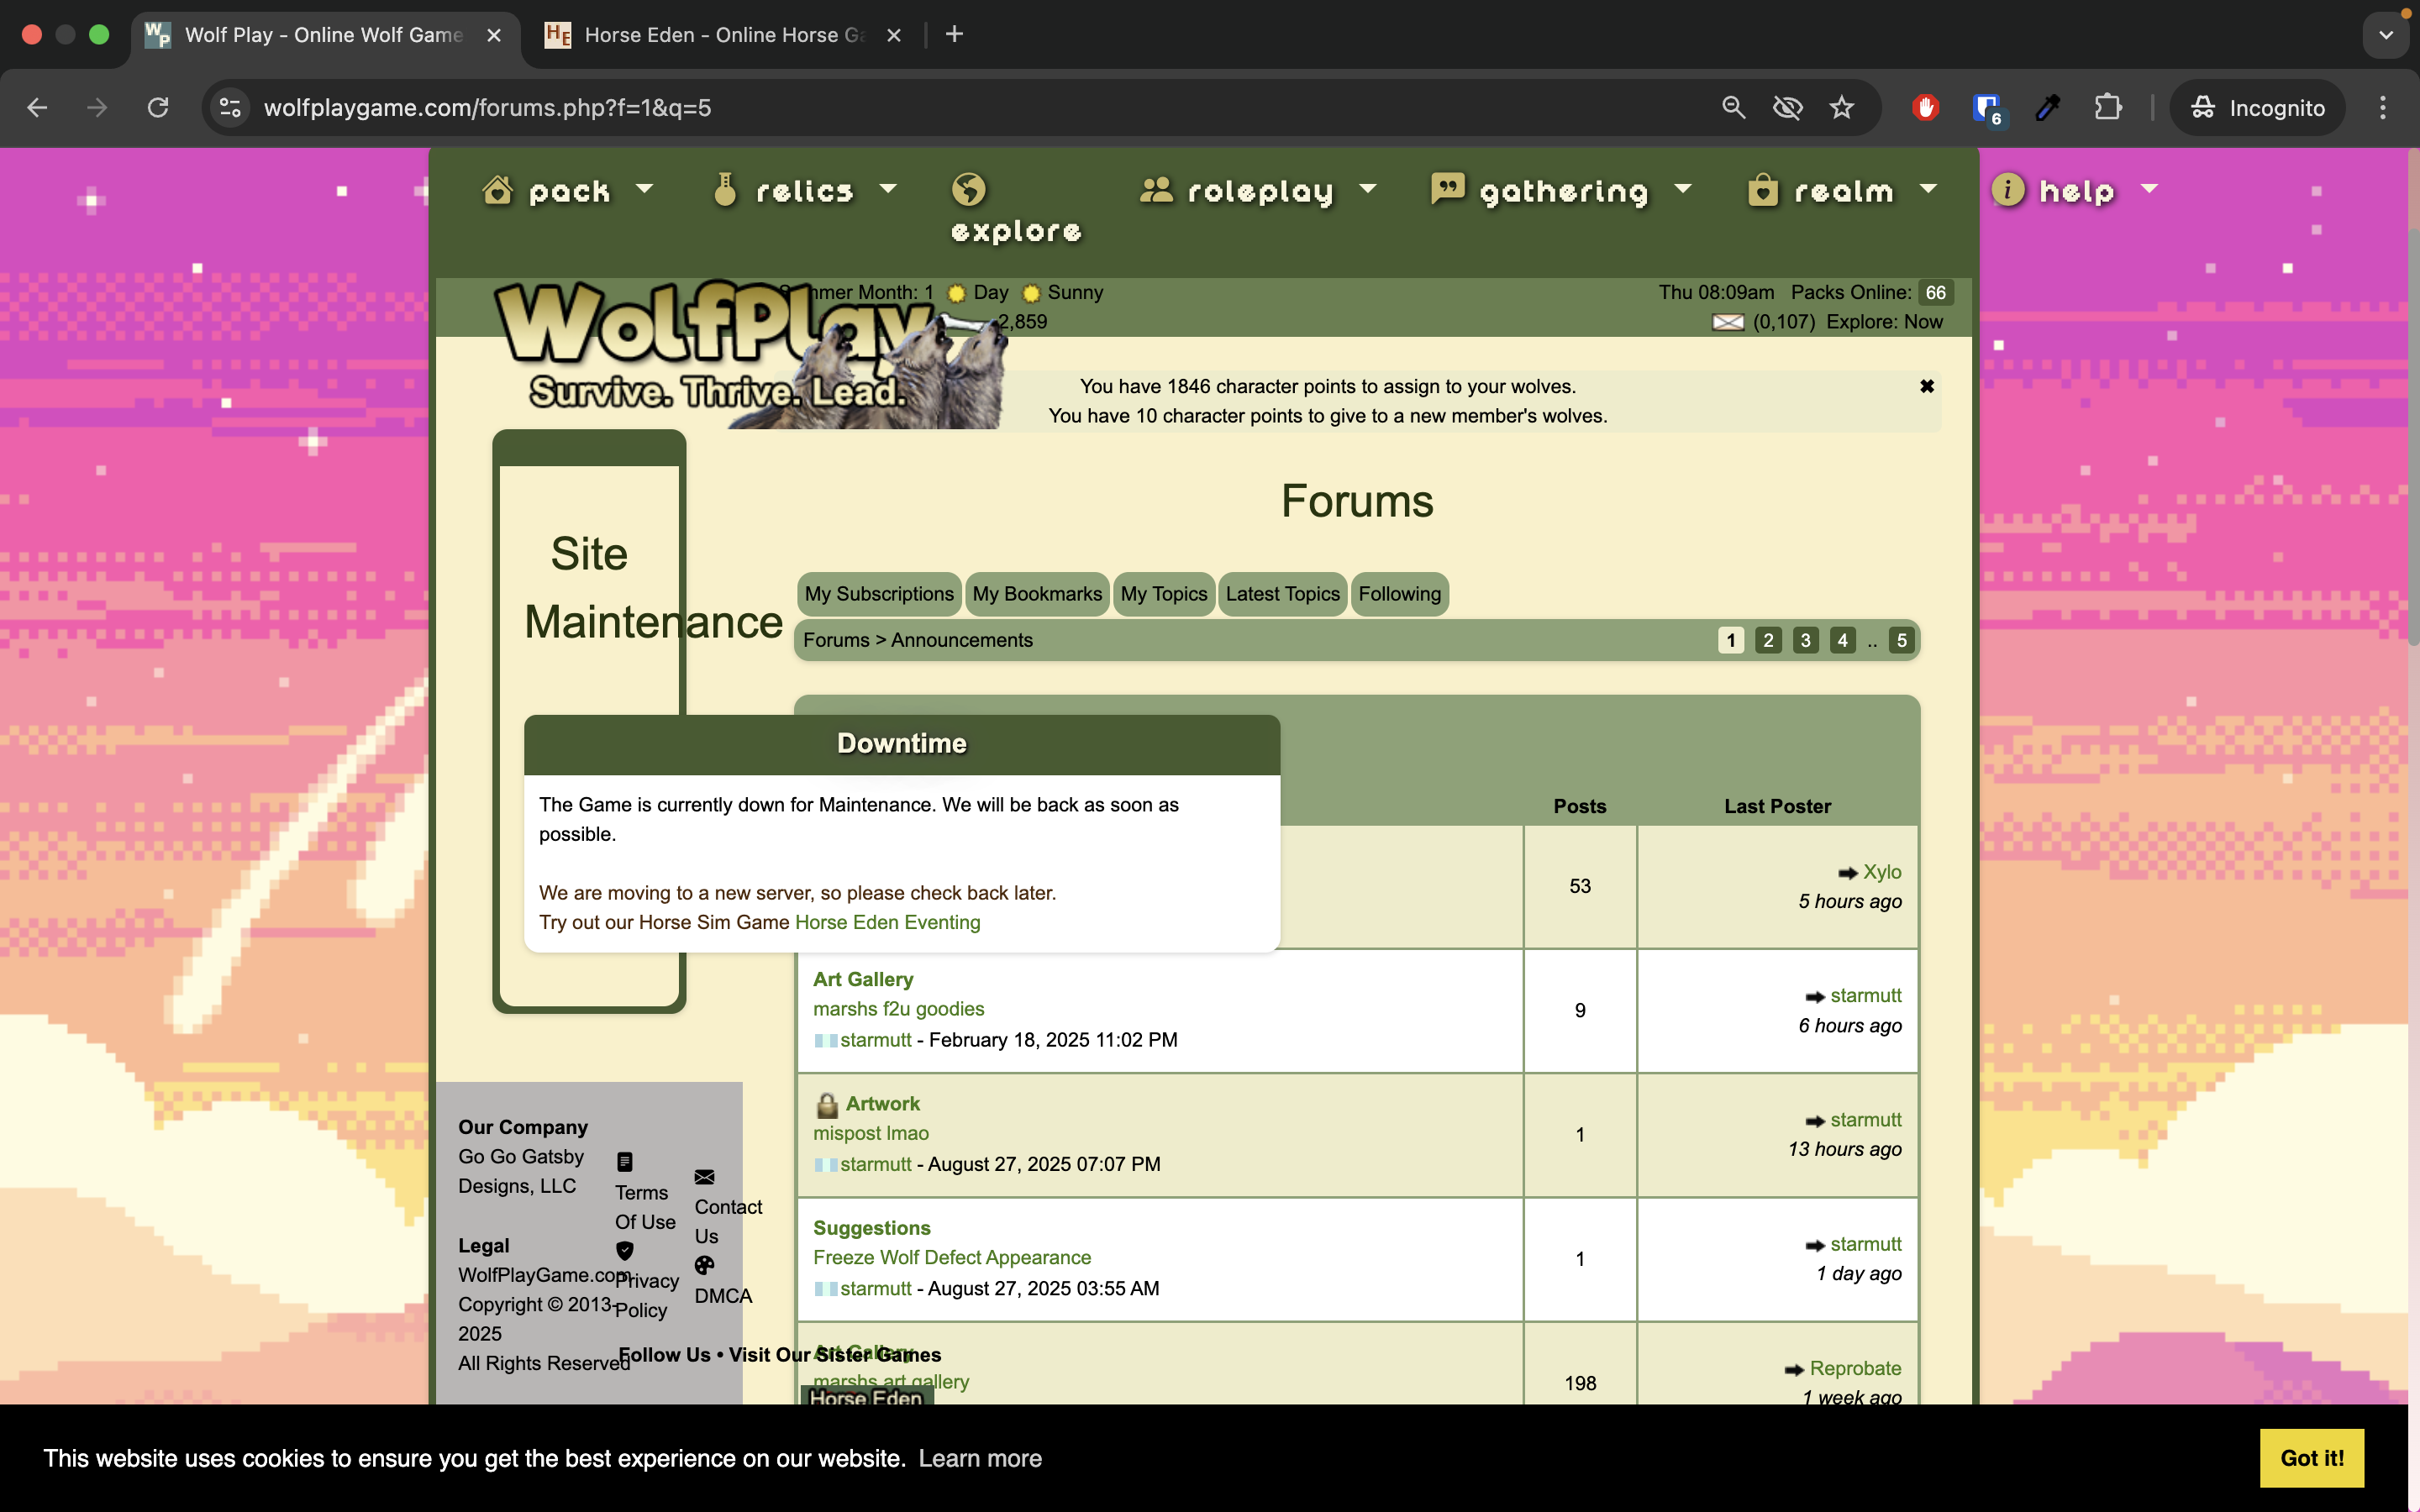Click the Forums breadcrumb link
The height and width of the screenshot is (1512, 2420).
pyautogui.click(x=836, y=640)
